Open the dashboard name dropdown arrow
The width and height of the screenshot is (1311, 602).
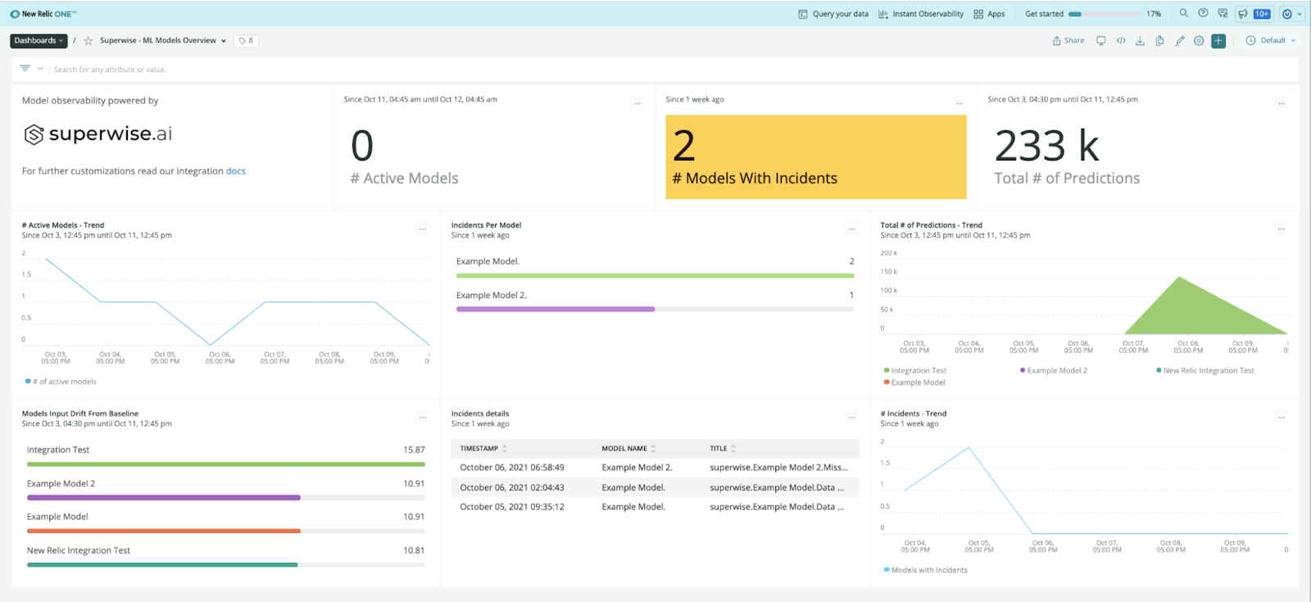pyautogui.click(x=224, y=41)
